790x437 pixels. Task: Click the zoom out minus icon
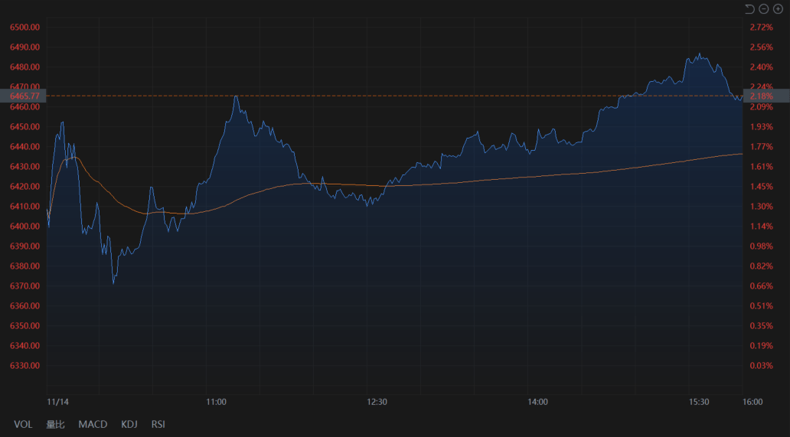click(x=764, y=9)
